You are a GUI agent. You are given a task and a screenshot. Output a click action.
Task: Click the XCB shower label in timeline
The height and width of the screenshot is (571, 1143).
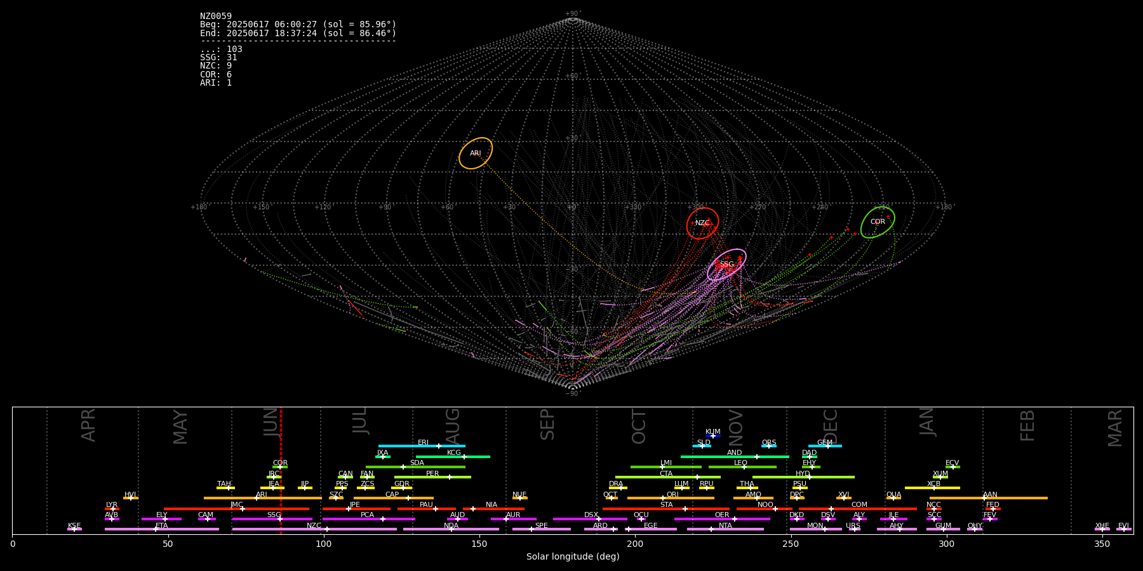point(934,484)
